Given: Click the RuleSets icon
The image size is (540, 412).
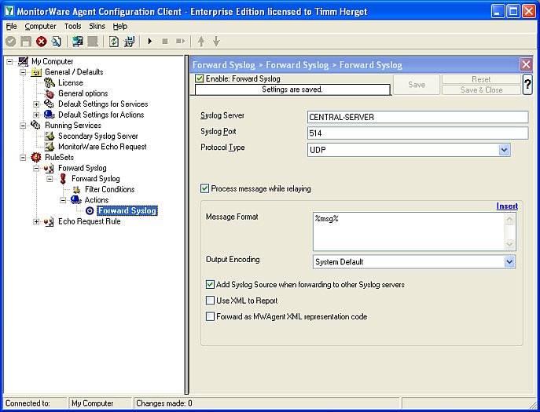Looking at the screenshot, I should click(36, 158).
